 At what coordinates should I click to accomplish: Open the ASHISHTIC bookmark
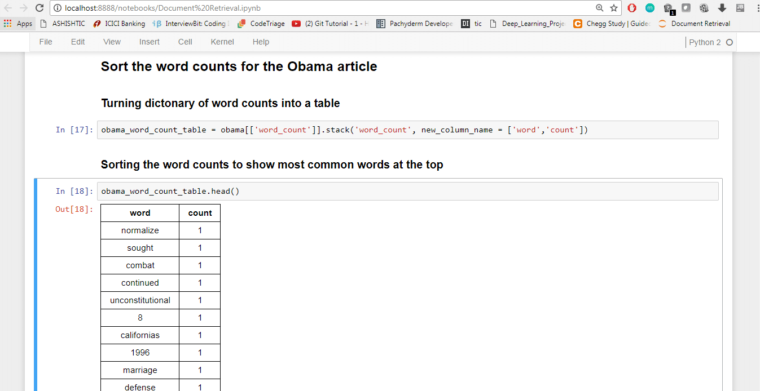[x=62, y=24]
